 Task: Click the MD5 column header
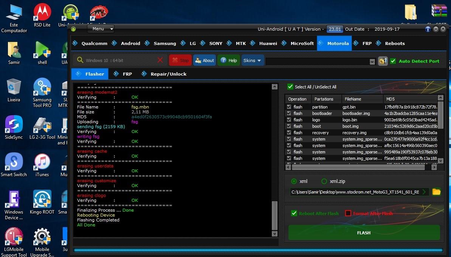(x=411, y=99)
